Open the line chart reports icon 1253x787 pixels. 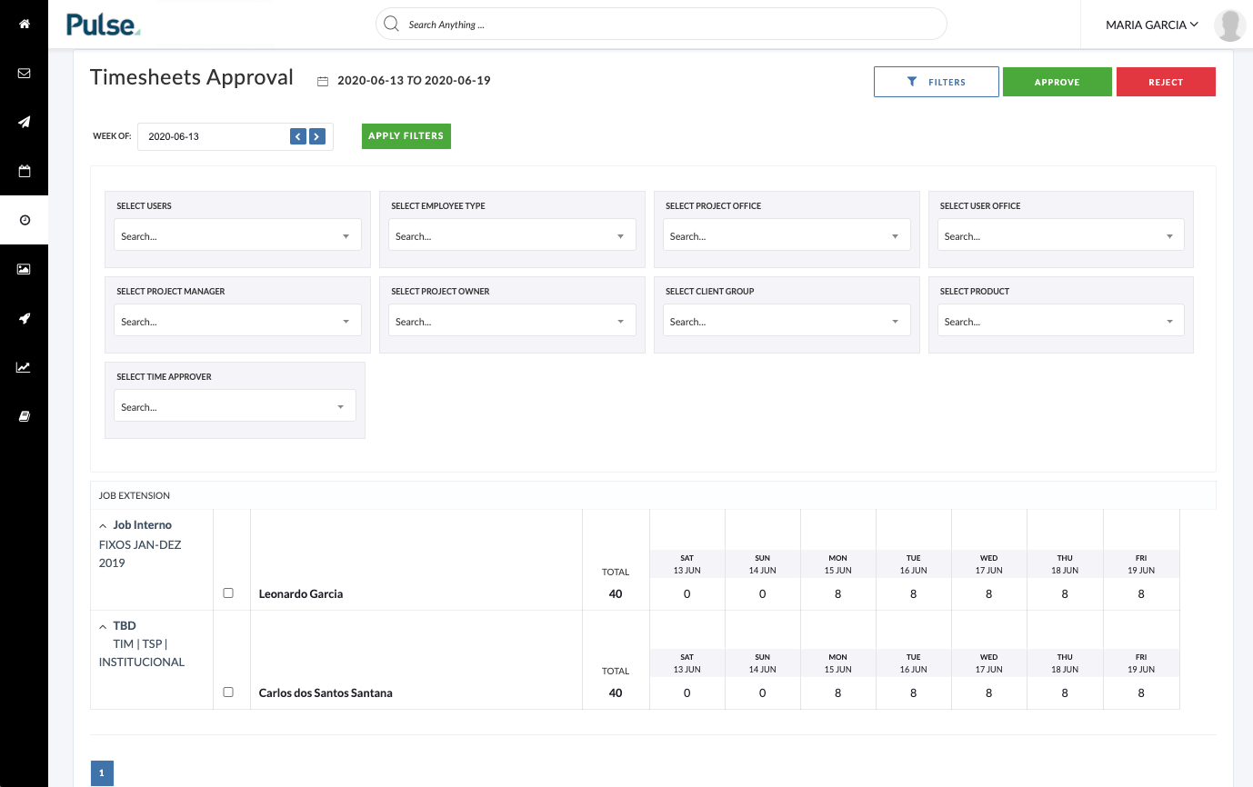click(24, 367)
